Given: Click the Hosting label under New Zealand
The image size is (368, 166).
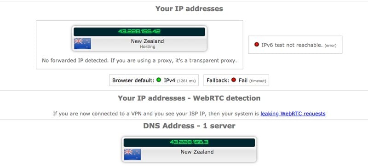Looking at the screenshot, I should click(147, 46).
